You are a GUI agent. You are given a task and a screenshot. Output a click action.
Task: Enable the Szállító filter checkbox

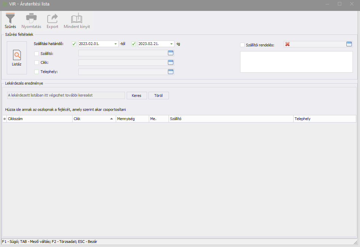37,53
